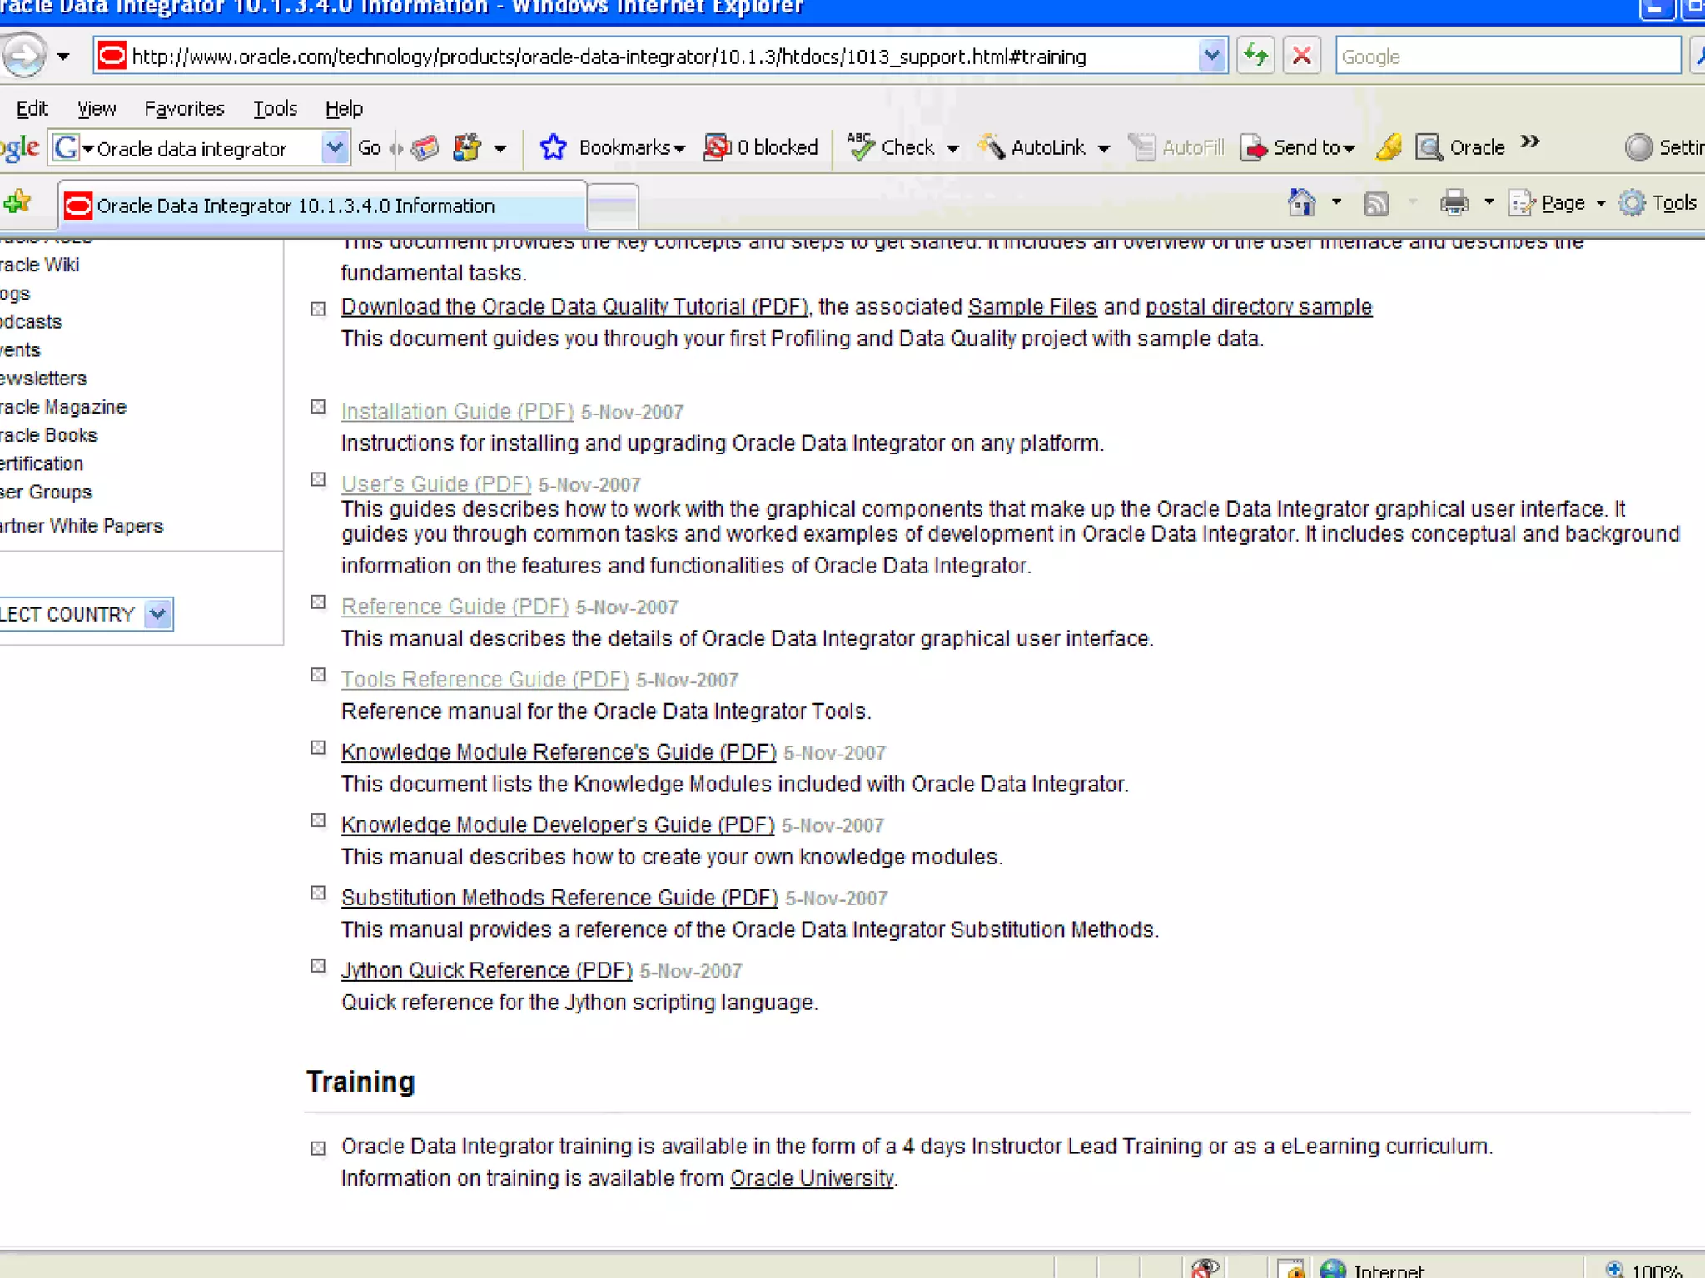1705x1278 pixels.
Task: Open the Reference Guide (PDF) link
Action: [455, 607]
